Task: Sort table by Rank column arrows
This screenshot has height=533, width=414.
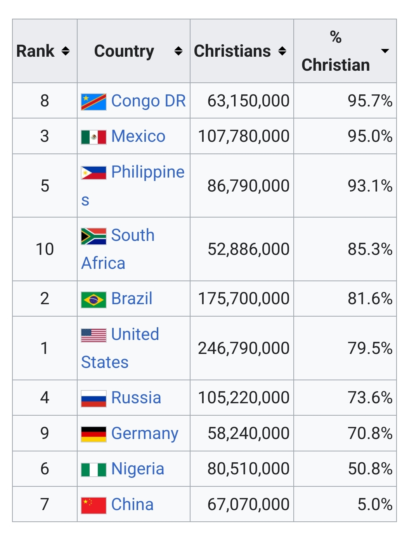Action: (66, 51)
